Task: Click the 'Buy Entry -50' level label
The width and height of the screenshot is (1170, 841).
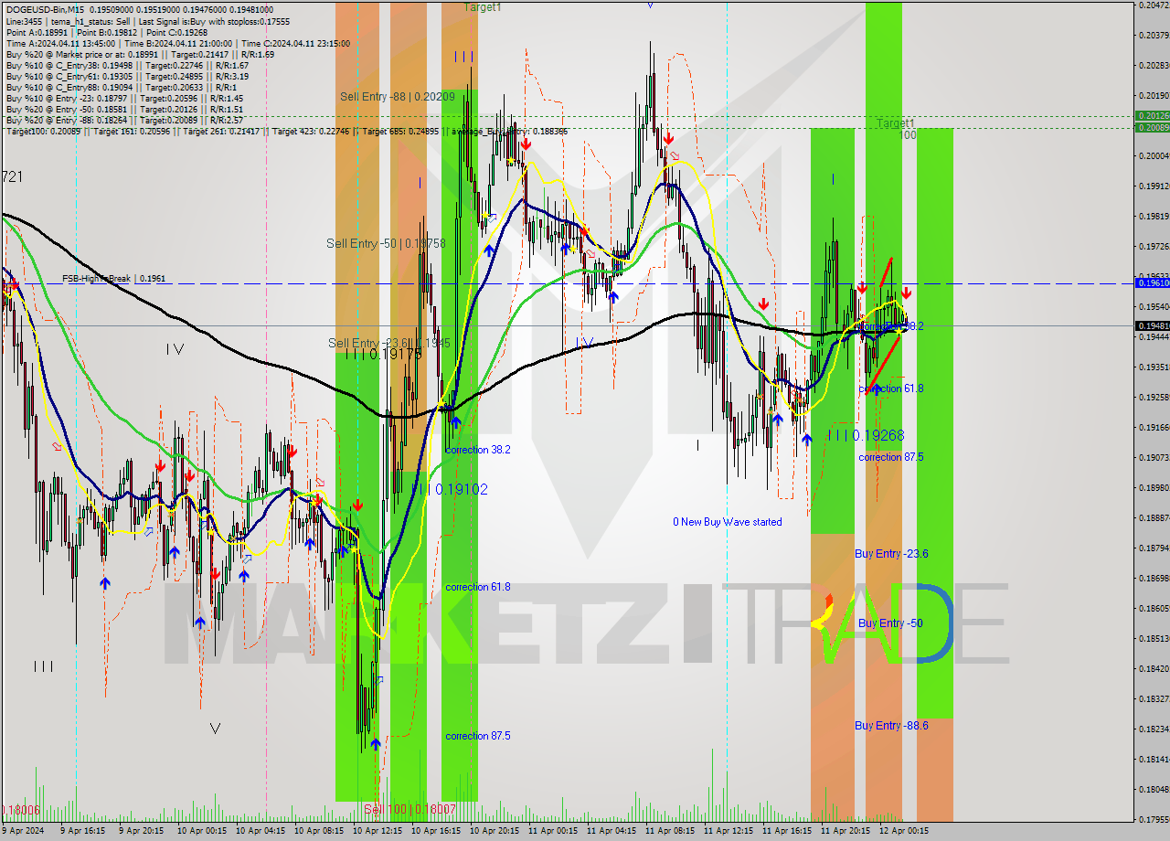Action: (890, 623)
